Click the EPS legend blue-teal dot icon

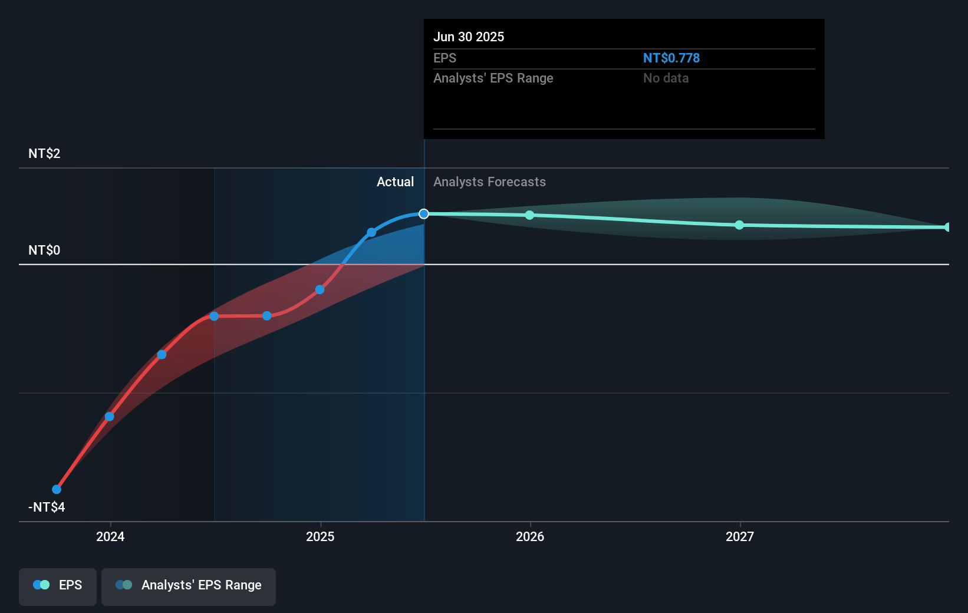click(x=41, y=585)
